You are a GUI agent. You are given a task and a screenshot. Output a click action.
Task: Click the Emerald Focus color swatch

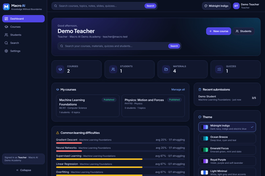click(x=204, y=150)
